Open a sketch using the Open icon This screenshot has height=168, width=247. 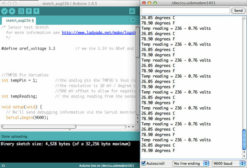[28, 11]
